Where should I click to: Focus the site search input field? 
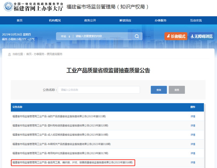pos(102,36)
